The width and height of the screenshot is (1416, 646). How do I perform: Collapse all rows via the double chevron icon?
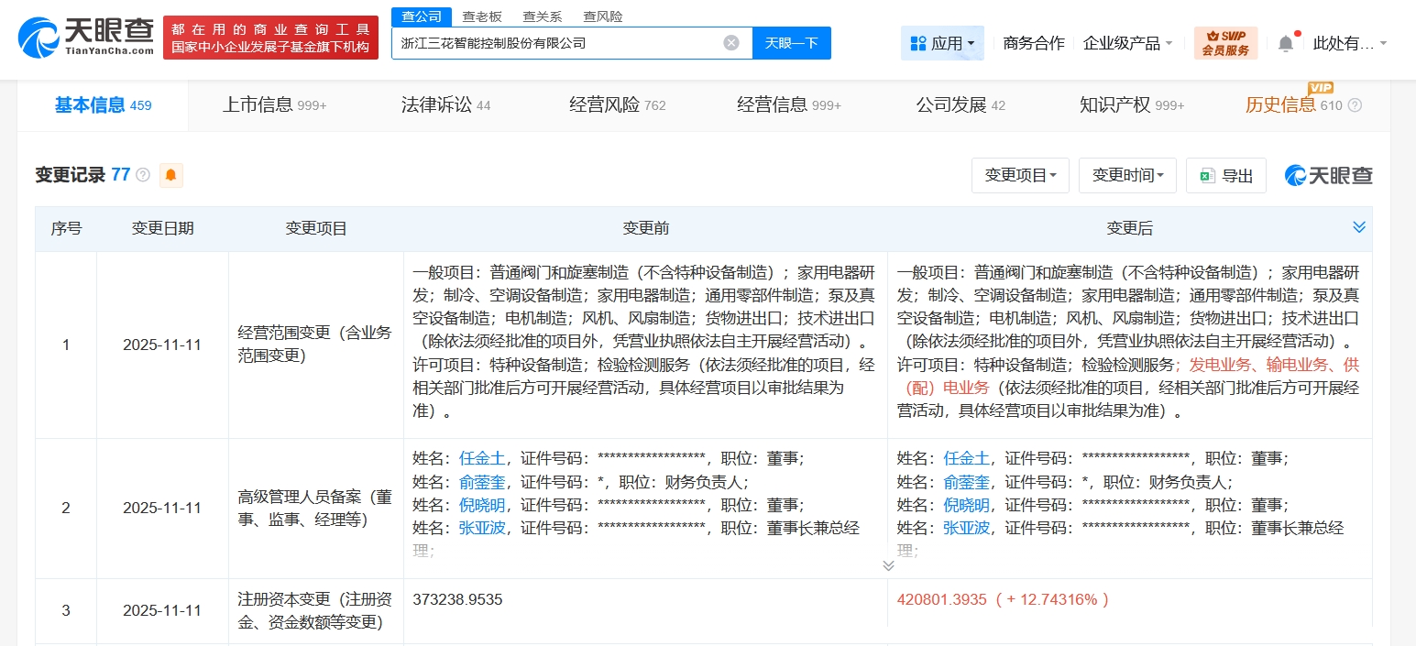click(x=1360, y=228)
